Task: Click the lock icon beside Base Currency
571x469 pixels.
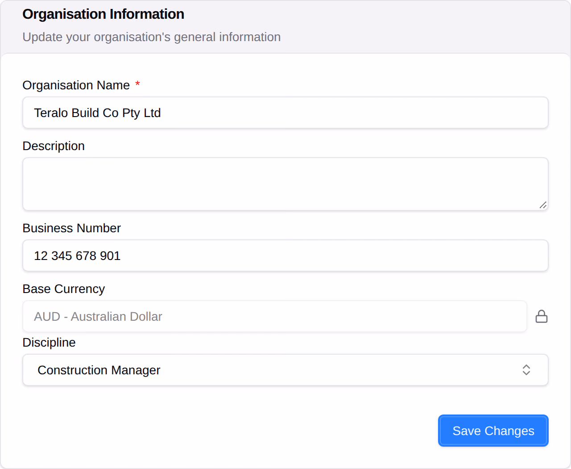Action: click(x=542, y=316)
